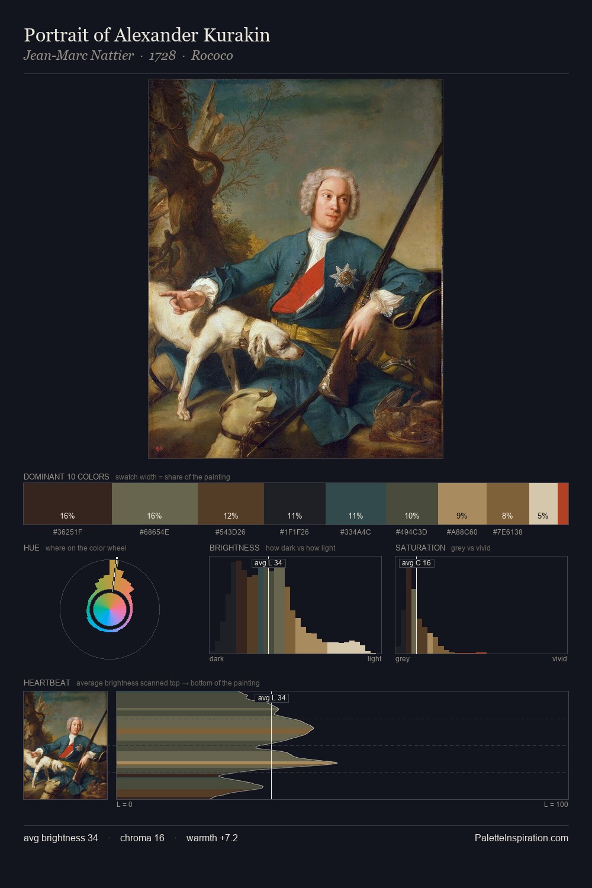
Task: Click the "BRIGHTNESS" section heading
Action: pos(234,548)
